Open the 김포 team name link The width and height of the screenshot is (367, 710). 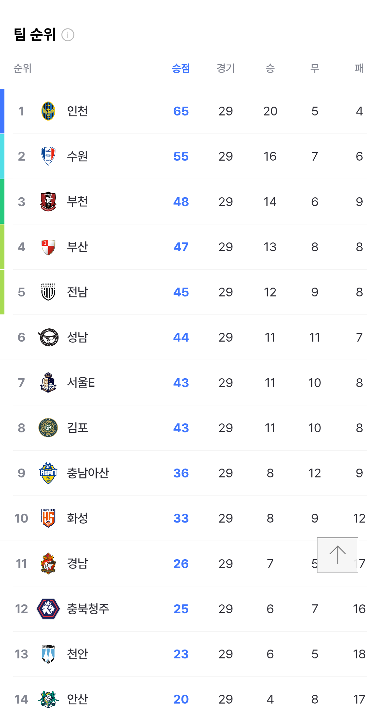coord(77,428)
